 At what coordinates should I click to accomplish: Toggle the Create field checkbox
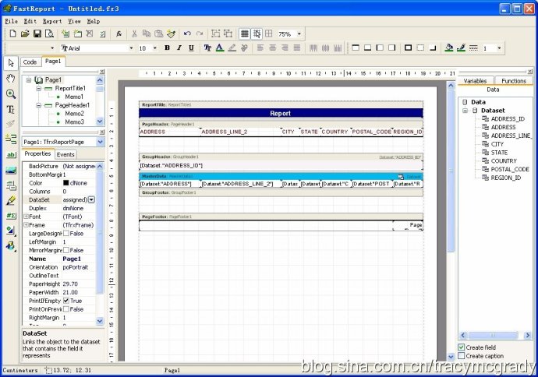(x=462, y=347)
